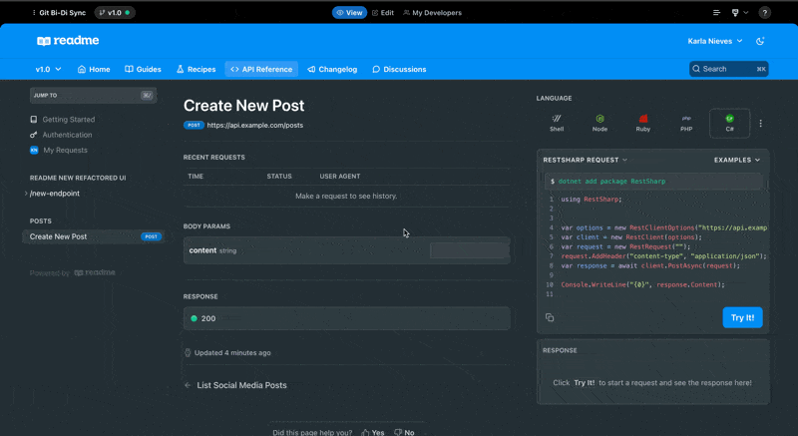Click the https://api.example.com/posts URL
The image size is (798, 436).
click(255, 125)
